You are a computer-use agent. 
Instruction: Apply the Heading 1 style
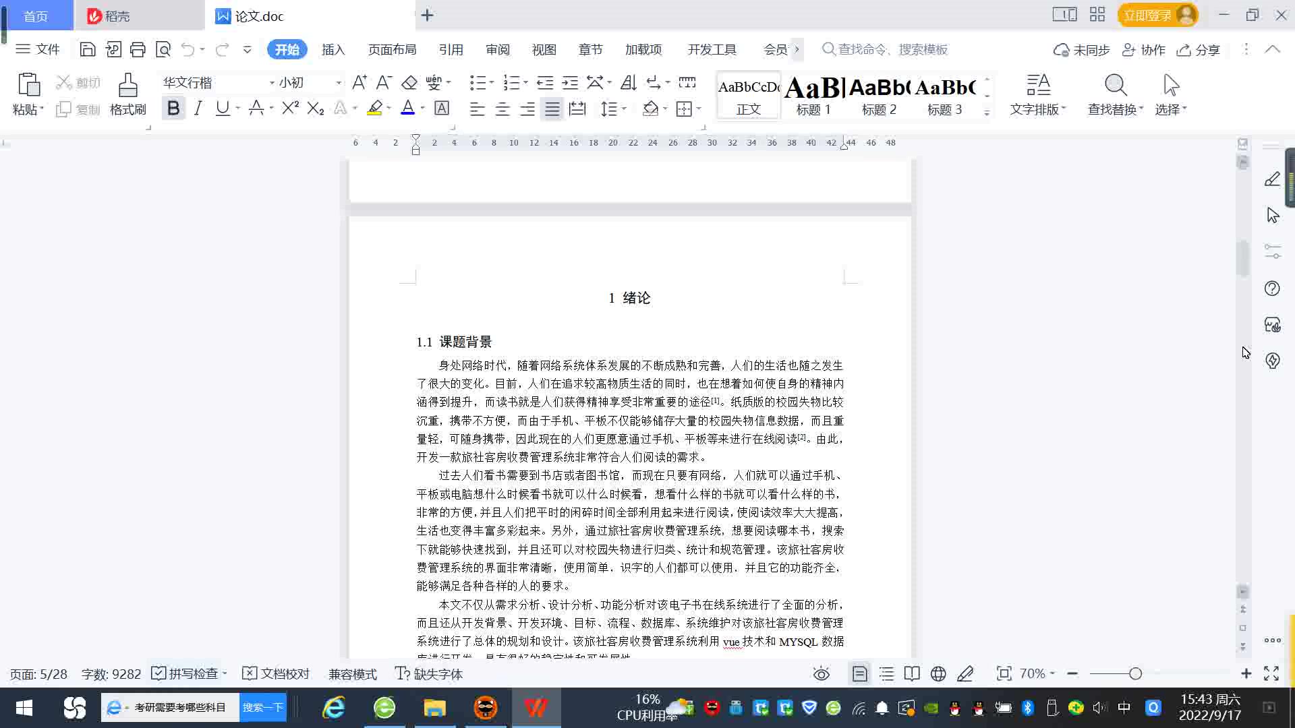coord(813,95)
